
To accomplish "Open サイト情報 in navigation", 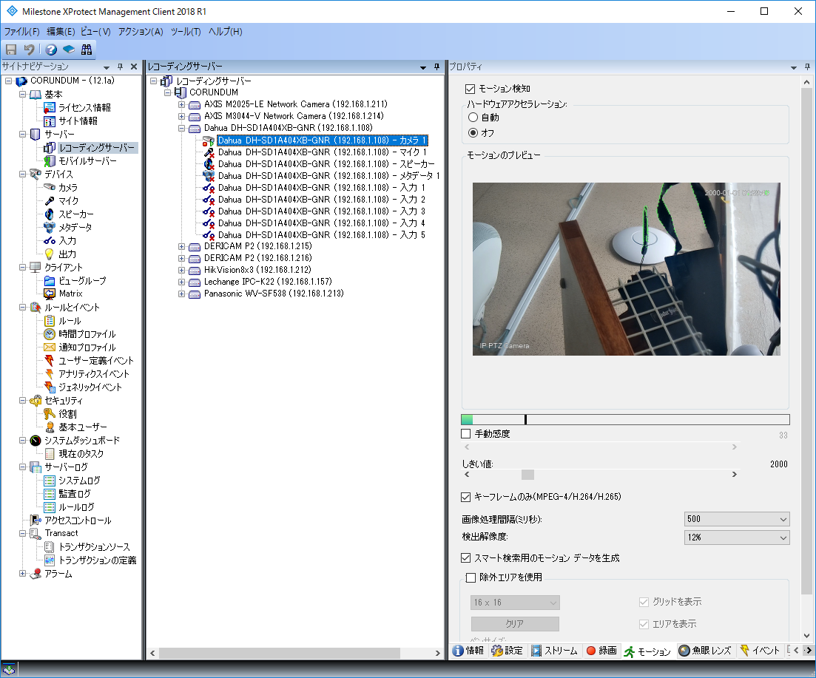I will 78,121.
